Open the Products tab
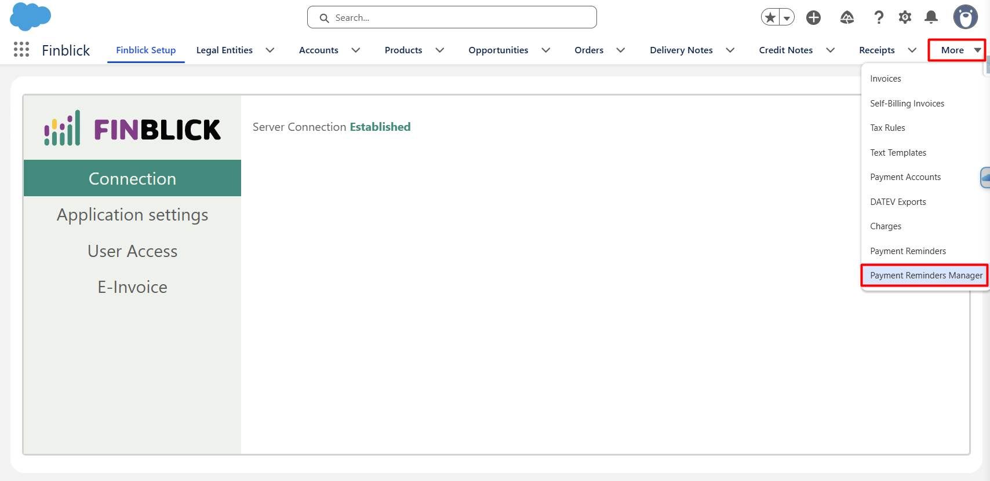Screen dimensions: 990x481 pos(403,50)
